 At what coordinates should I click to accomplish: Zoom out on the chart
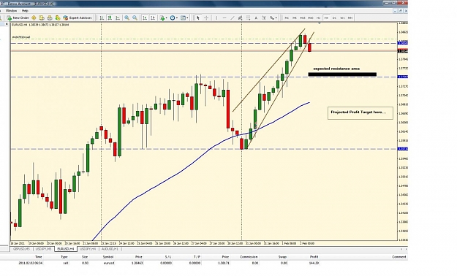[x=135, y=18]
